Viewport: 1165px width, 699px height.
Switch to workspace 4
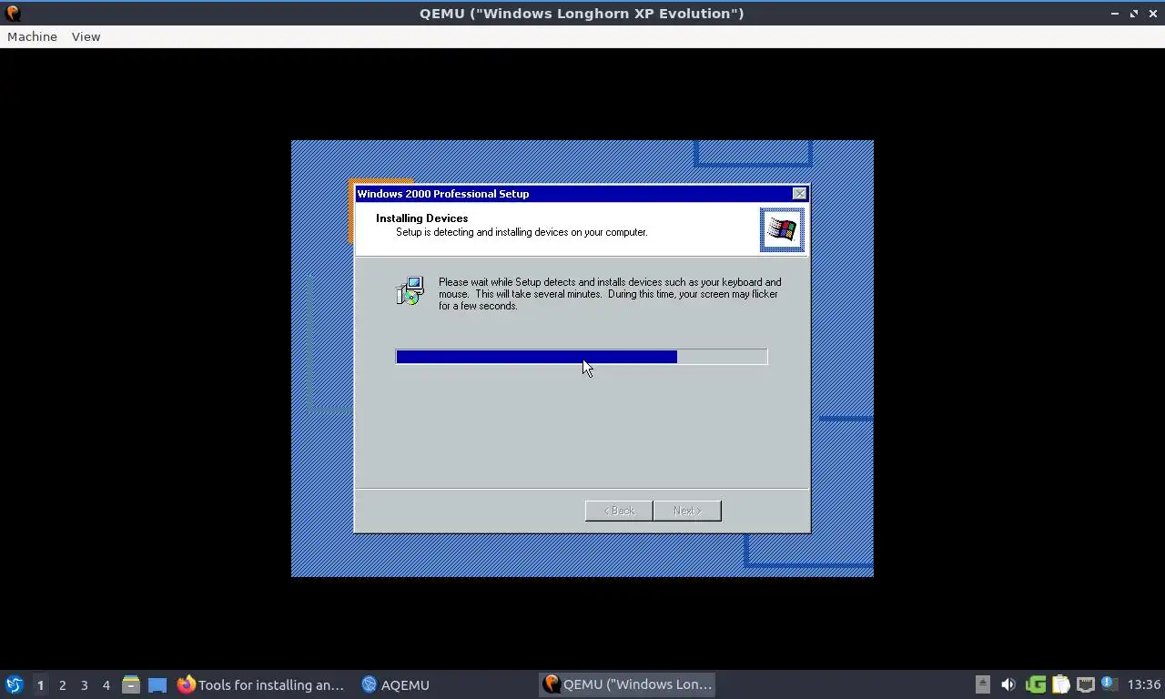106,684
